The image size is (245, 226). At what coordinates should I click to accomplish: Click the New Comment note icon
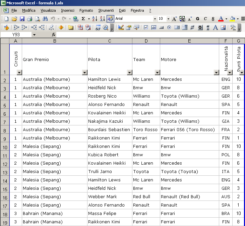point(71,28)
